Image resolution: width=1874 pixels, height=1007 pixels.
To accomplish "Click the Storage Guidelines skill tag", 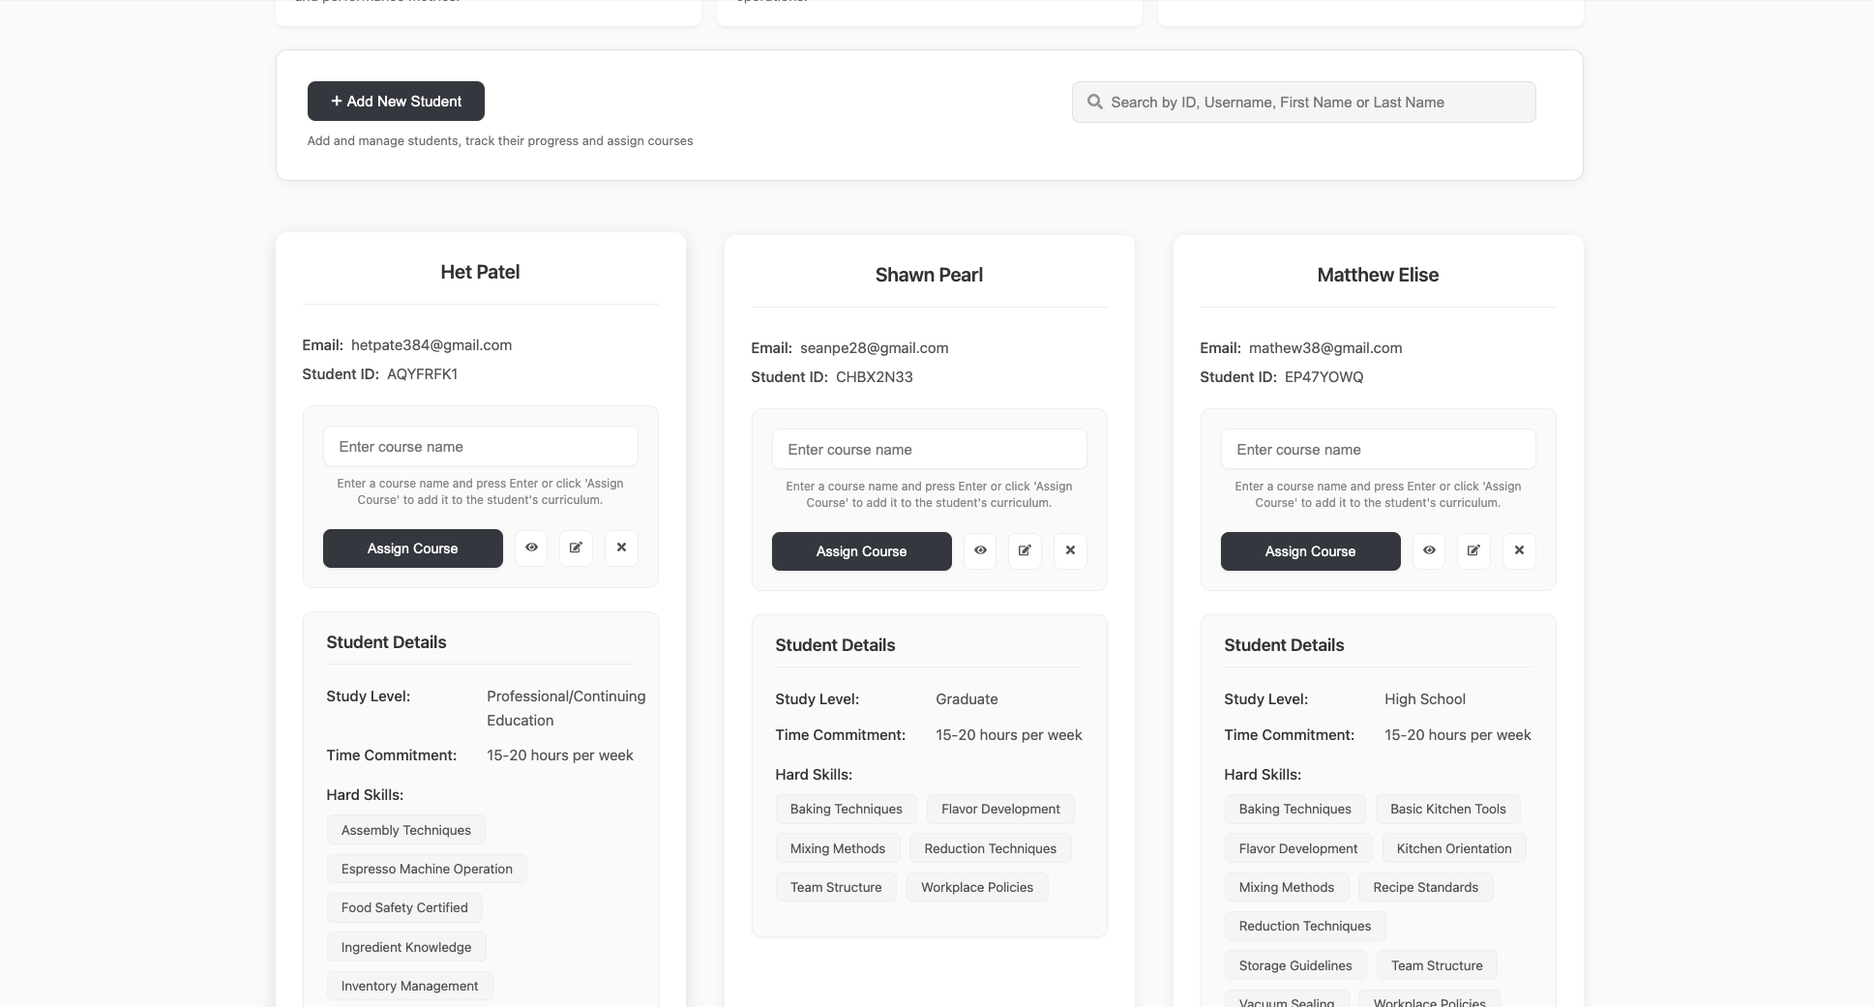I will coord(1295,965).
